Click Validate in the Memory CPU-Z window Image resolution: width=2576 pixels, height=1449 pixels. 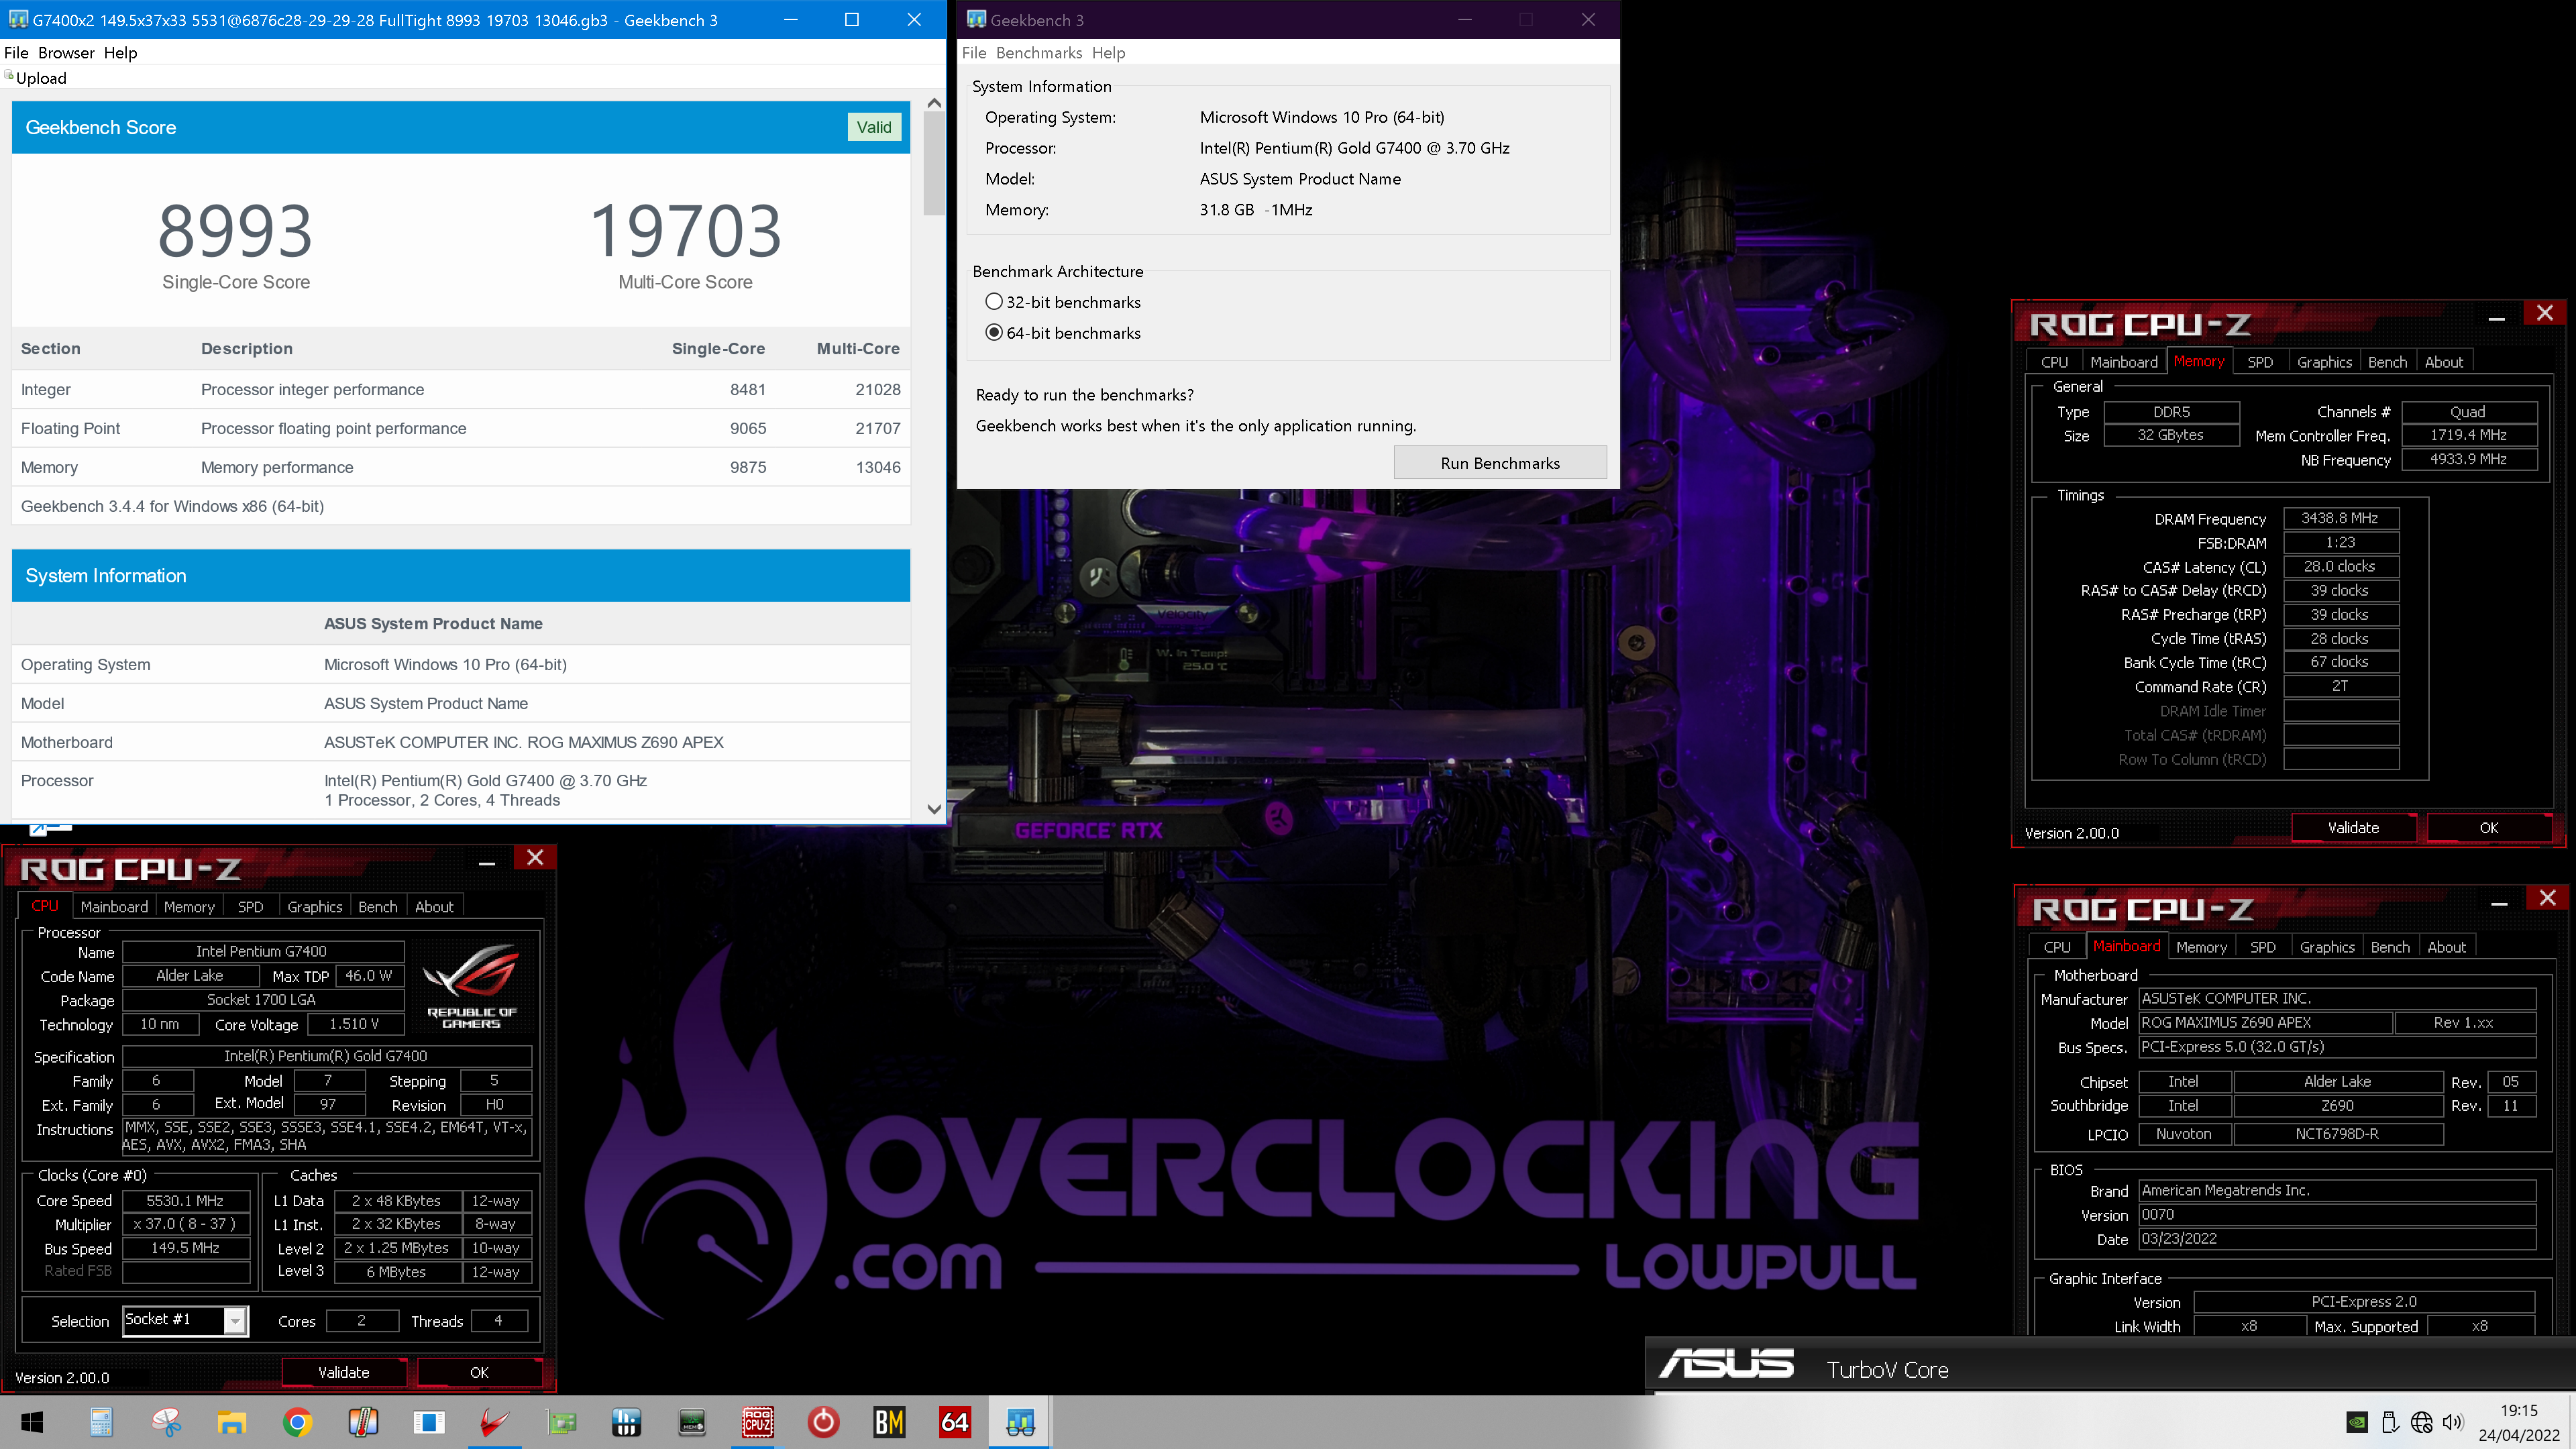[x=2353, y=827]
